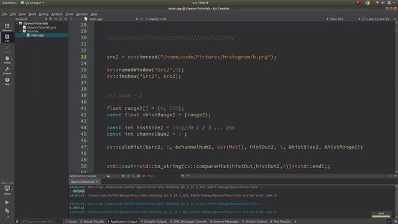The height and width of the screenshot is (224, 398).
Task: Show the 1 Issues pane
Action: (x=71, y=222)
